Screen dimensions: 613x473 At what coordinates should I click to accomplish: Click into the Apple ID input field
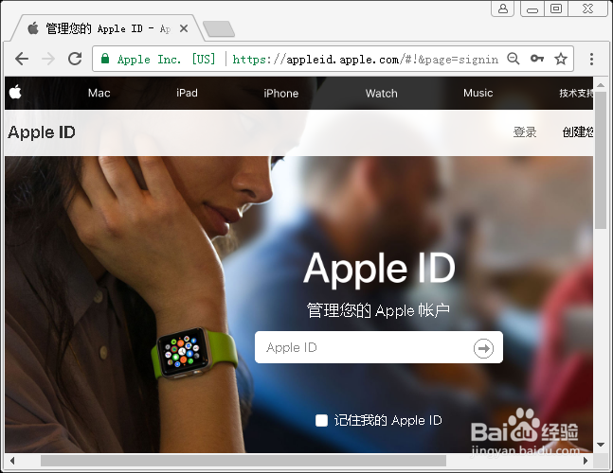click(378, 347)
